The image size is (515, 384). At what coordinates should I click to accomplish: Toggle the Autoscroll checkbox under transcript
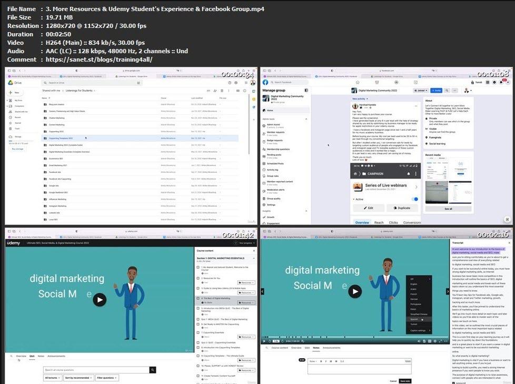tap(454, 383)
